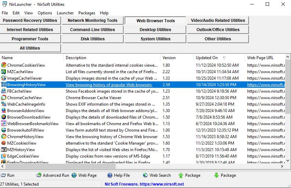Click the Web Page globe icon

click(x=74, y=175)
